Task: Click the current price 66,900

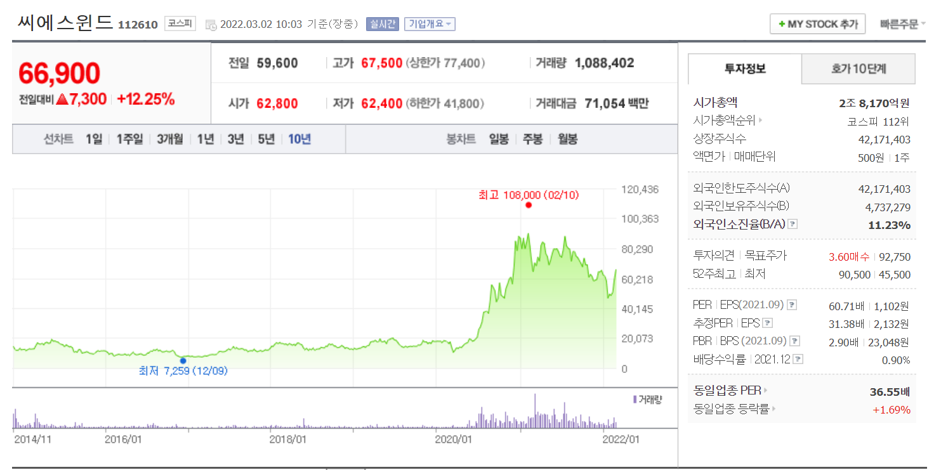Action: coord(59,74)
